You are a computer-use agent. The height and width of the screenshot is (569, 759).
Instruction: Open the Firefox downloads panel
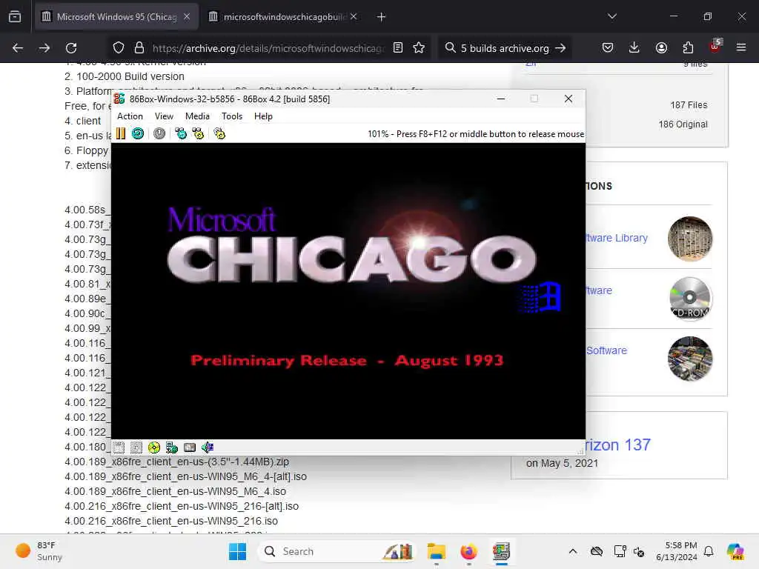[x=634, y=48]
